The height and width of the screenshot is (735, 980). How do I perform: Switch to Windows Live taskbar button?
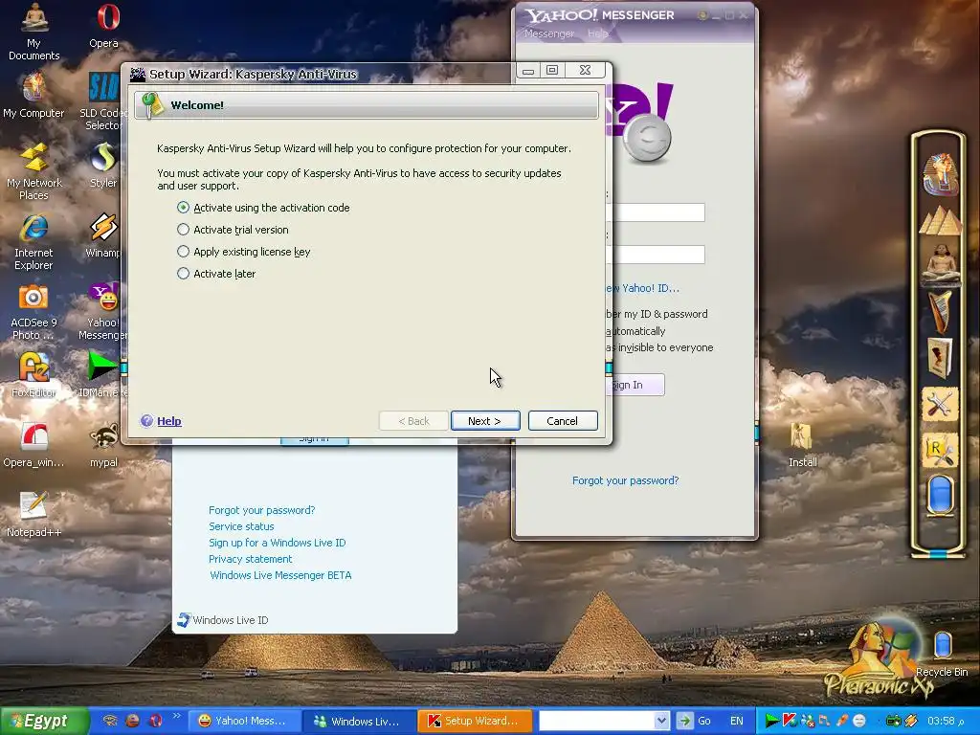359,721
